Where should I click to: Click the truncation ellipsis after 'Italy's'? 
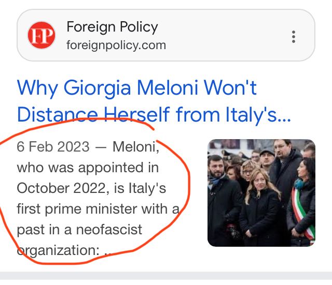[x=284, y=116]
